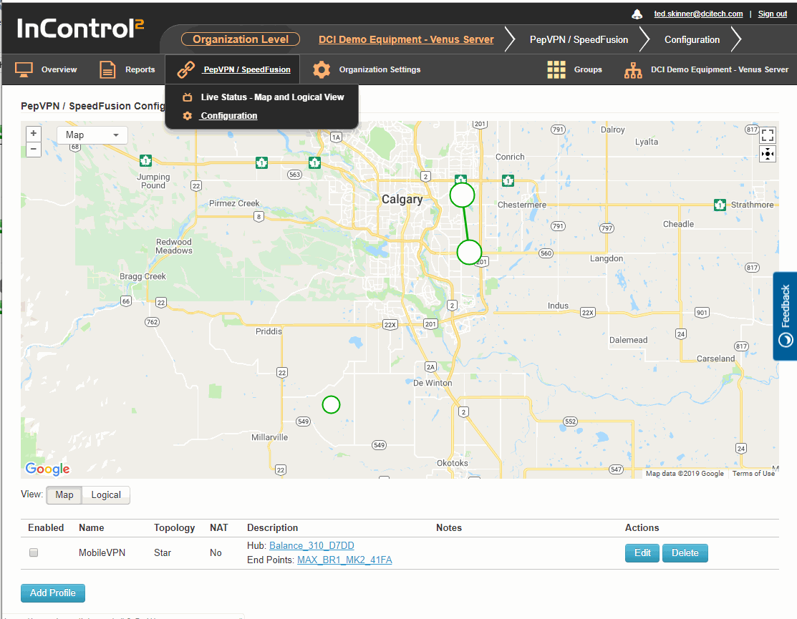The height and width of the screenshot is (619, 797).
Task: Edit the MobileVPN profile
Action: click(x=642, y=553)
